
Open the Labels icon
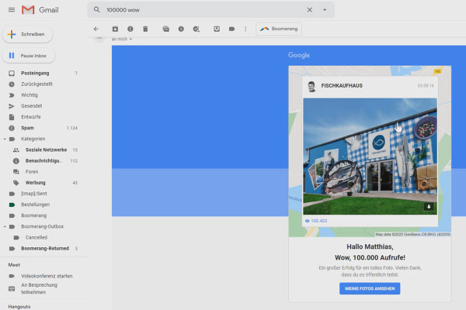coord(231,29)
